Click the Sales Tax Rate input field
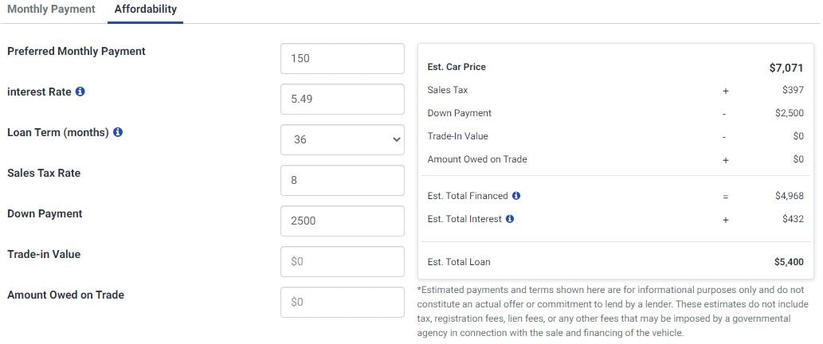This screenshot has height=344, width=823. point(343,181)
